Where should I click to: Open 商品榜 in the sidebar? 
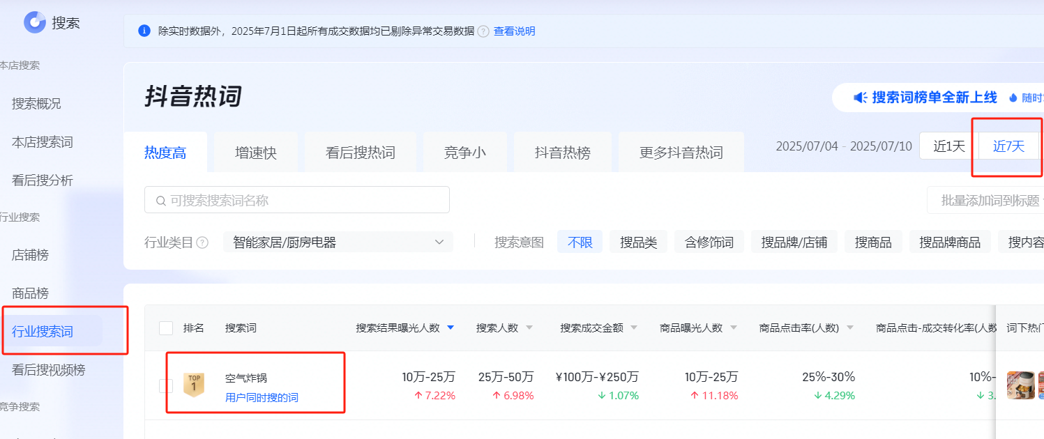tap(31, 293)
